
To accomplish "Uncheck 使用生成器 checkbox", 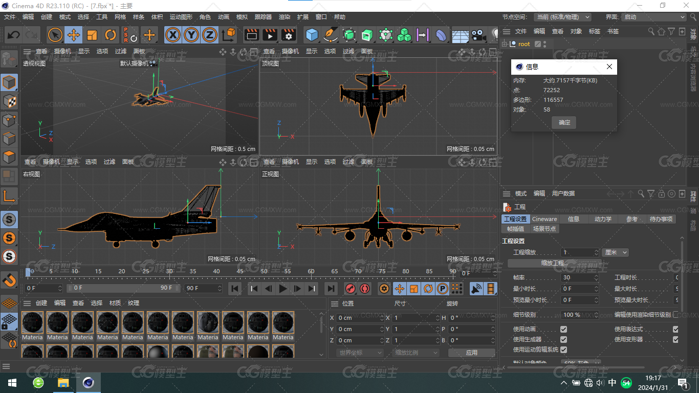I will [563, 339].
